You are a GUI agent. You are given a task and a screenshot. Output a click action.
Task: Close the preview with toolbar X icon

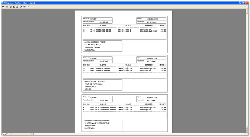tap(28, 7)
